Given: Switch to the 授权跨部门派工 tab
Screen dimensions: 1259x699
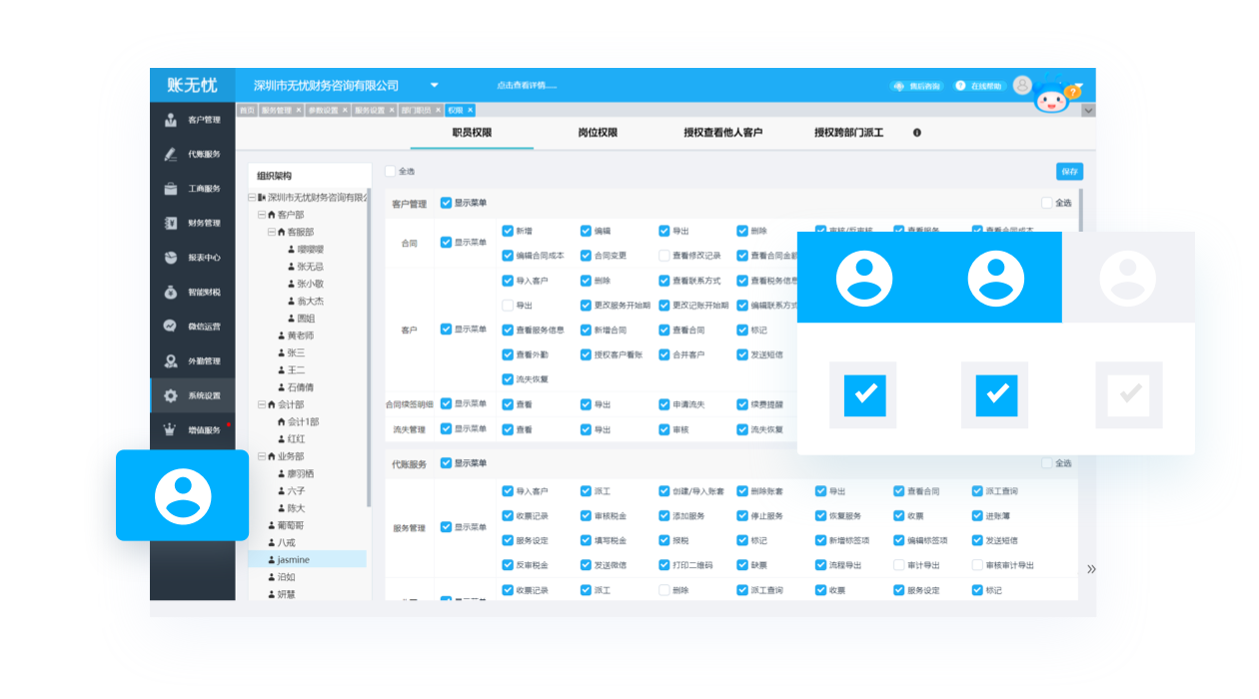Looking at the screenshot, I should point(848,133).
